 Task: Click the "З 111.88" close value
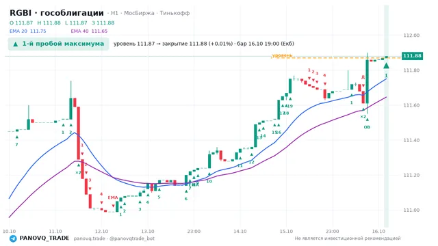(103, 23)
